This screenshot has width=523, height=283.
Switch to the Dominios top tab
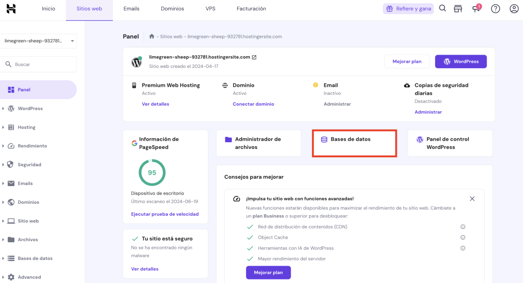[x=172, y=9]
